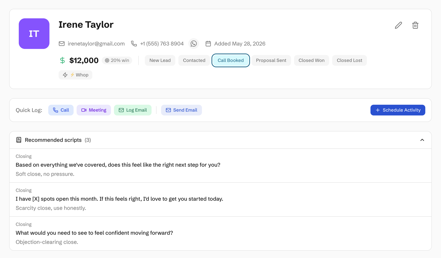The width and height of the screenshot is (441, 258).
Task: Click the trash delete icon
Action: click(x=415, y=25)
